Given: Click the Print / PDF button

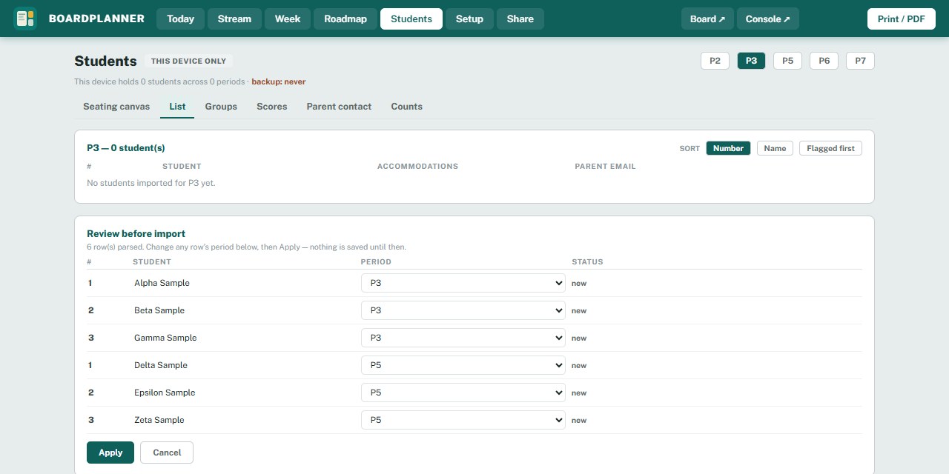Looking at the screenshot, I should [901, 19].
